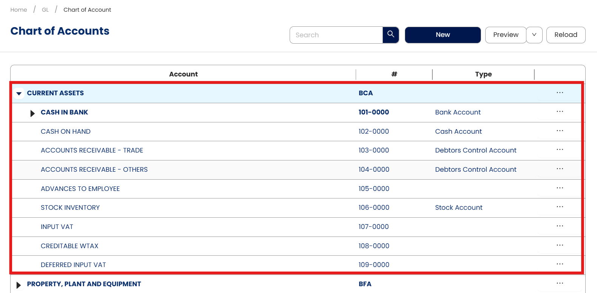This screenshot has width=597, height=293.
Task: Click account number 106-0000
Action: click(x=374, y=208)
